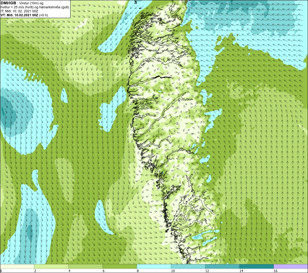Click the 12–14 m/s teal legend swatch
The height and width of the screenshot is (273, 308).
coord(222,267)
